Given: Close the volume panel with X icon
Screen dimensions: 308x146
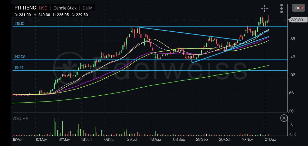Looking at the screenshot, I should pos(284,118).
